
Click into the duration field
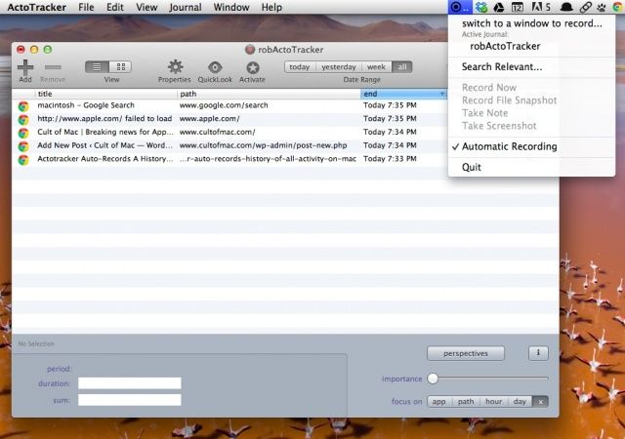tap(130, 383)
